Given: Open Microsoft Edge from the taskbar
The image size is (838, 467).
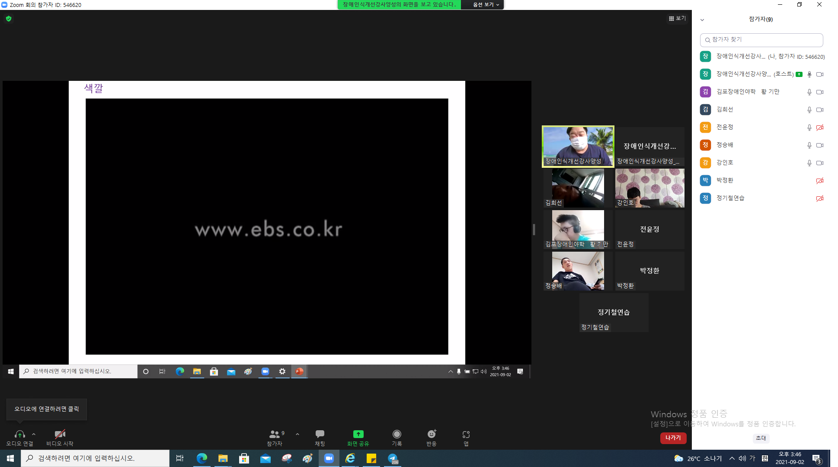Looking at the screenshot, I should coord(202,458).
